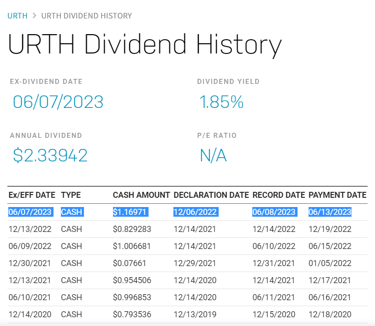
Task: Click the declaration date 12/13/2019
Action: pos(195,314)
